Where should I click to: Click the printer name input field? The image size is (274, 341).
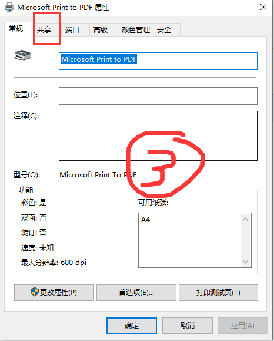[158, 61]
